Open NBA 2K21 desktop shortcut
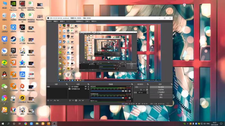 [x=31, y=75]
